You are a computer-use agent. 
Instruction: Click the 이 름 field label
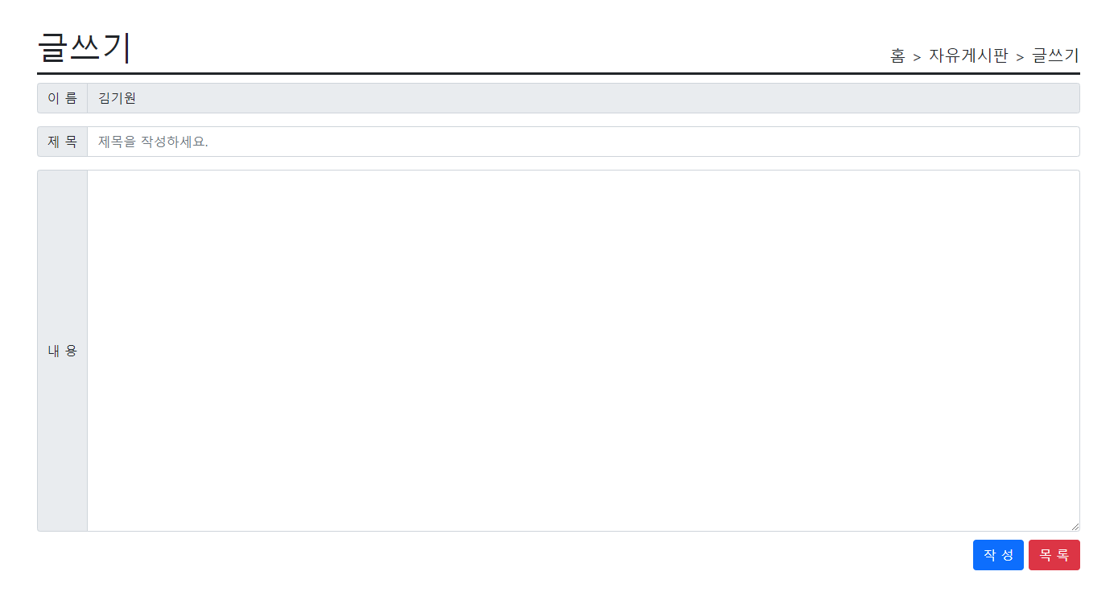click(x=62, y=98)
